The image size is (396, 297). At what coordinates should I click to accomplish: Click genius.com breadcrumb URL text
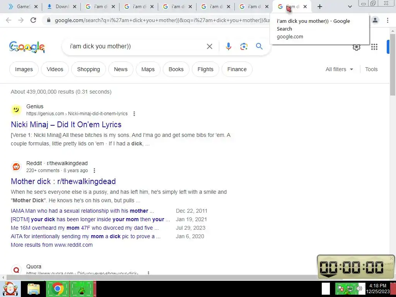tap(77, 114)
